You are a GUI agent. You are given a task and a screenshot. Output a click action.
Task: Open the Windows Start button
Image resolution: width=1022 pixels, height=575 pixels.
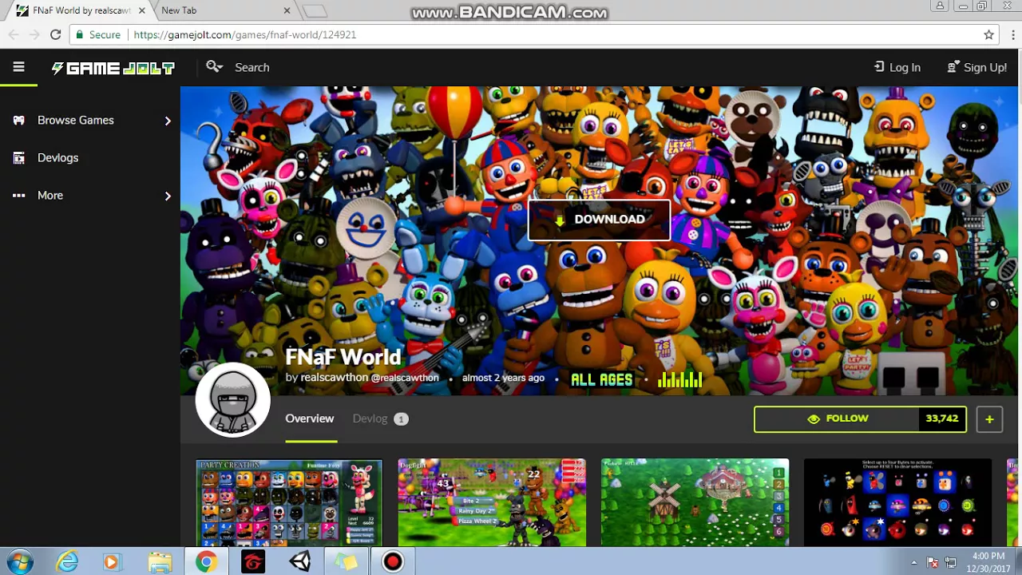coord(19,562)
